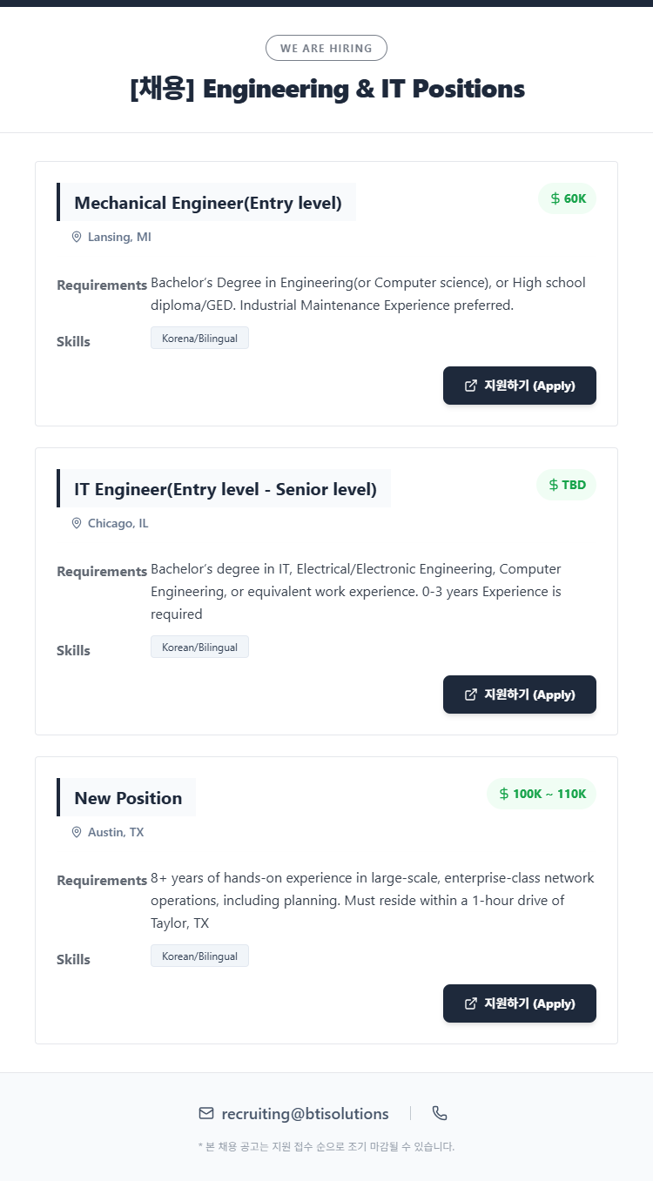Viewport: 653px width, 1181px height.
Task: Click the location pin icon beside Chicago, IL
Action: [x=77, y=523]
